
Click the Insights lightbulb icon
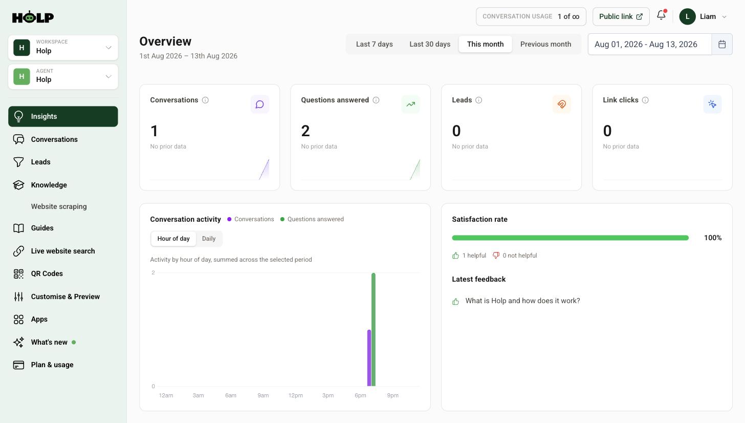pyautogui.click(x=19, y=116)
